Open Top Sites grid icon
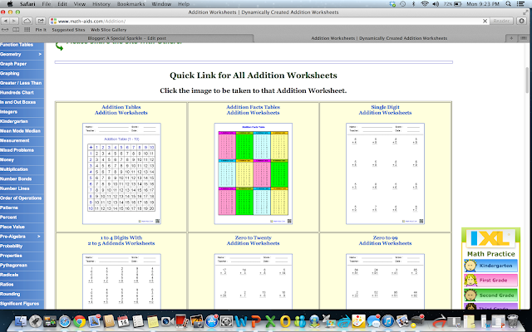This screenshot has width=532, height=332. click(27, 30)
